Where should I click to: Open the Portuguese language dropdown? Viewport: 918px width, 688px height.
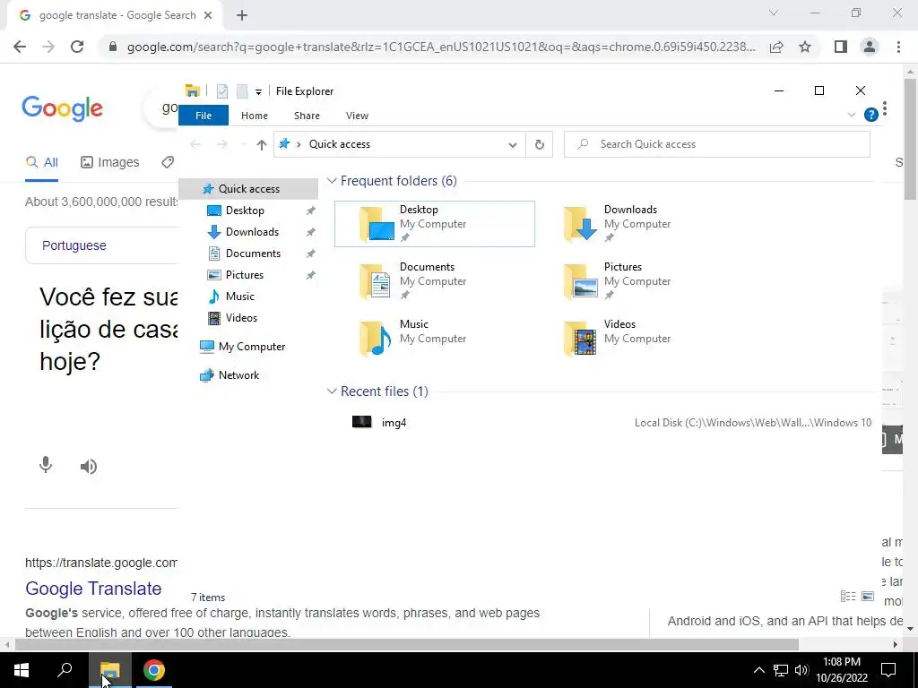74,245
